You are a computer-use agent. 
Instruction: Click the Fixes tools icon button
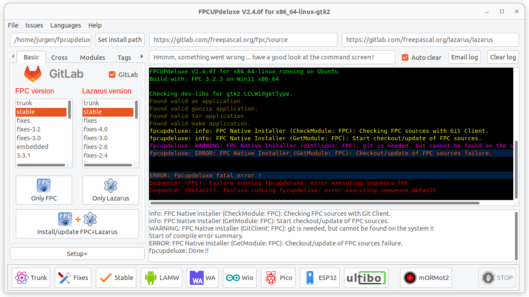[73, 278]
